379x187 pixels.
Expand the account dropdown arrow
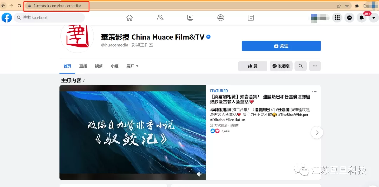point(374,18)
